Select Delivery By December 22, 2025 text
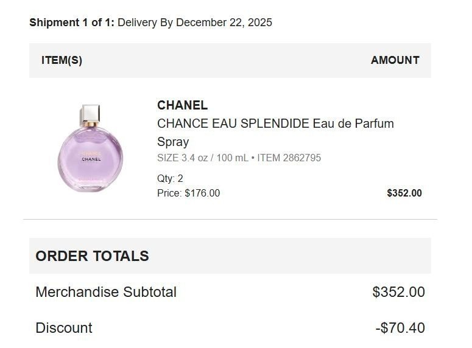The image size is (472, 348). [195, 23]
